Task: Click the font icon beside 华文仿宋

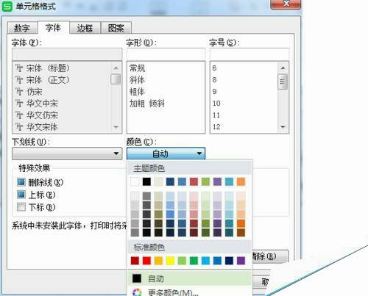Action: pyautogui.click(x=19, y=115)
